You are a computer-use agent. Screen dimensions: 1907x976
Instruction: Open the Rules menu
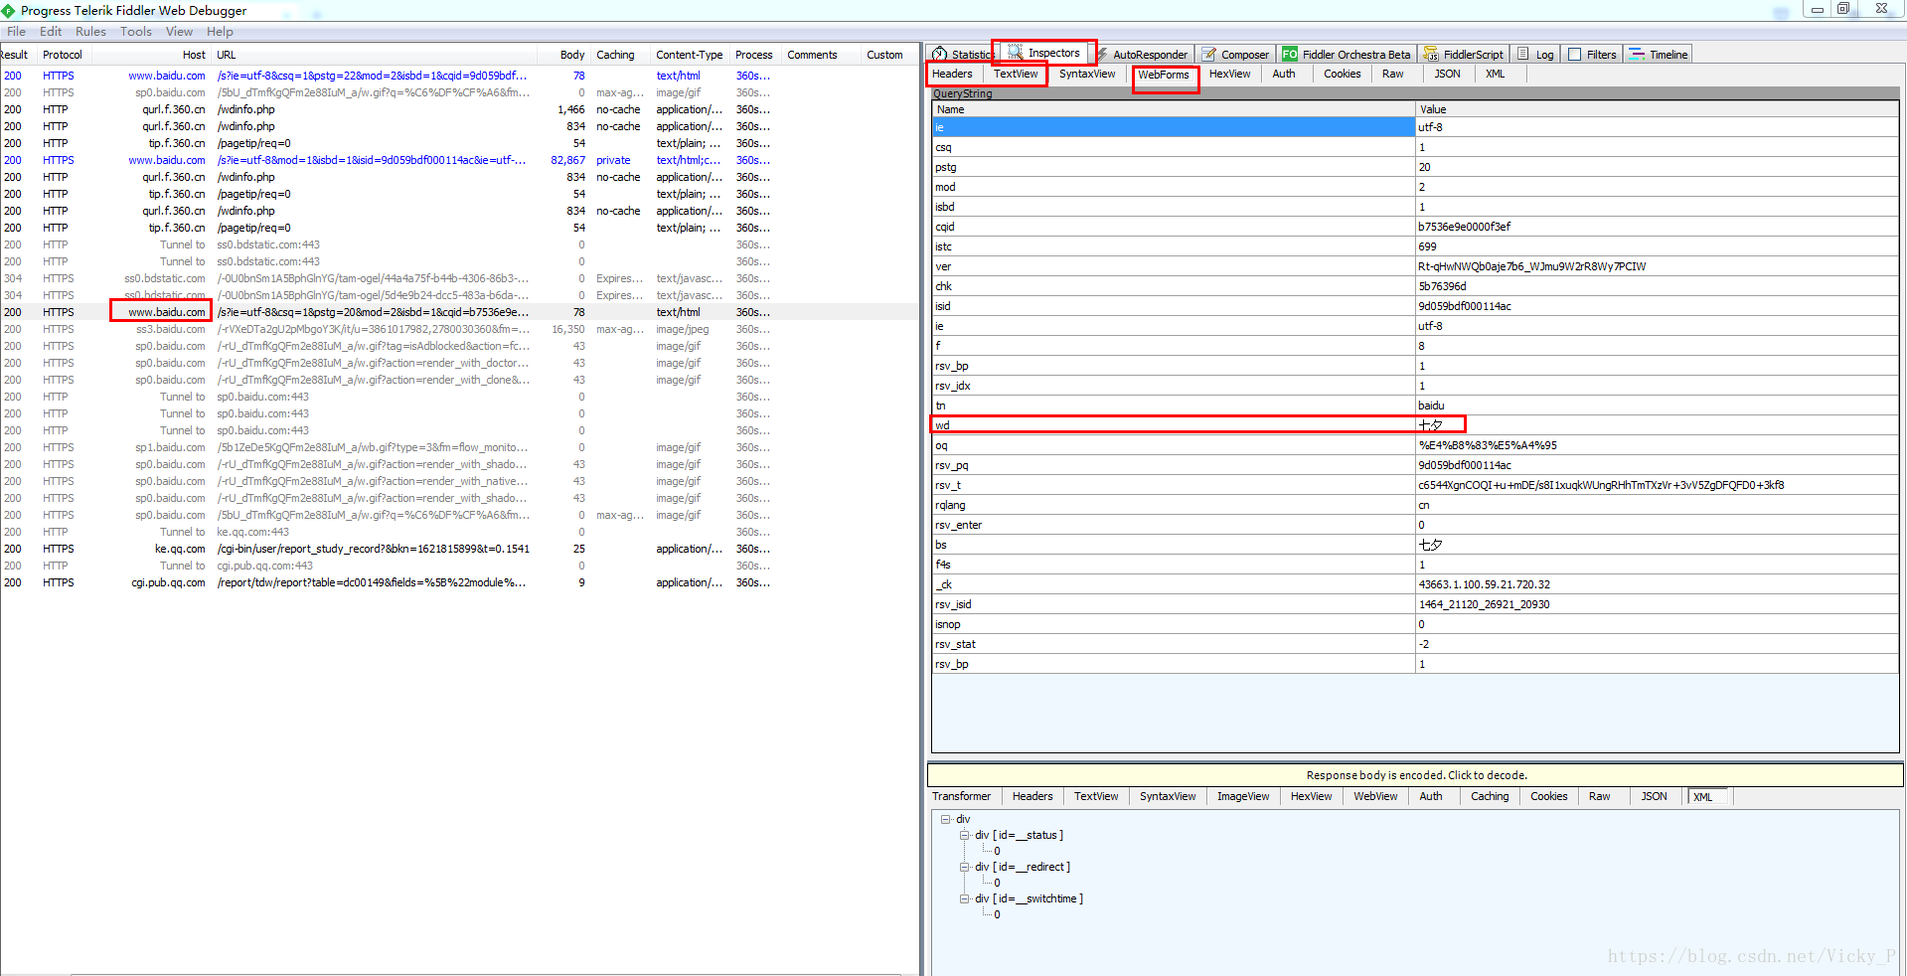[90, 32]
